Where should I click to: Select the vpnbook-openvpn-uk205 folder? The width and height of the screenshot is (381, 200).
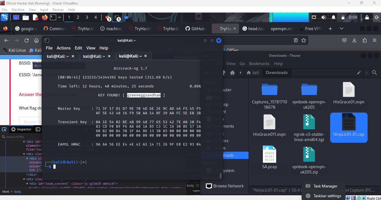pos(309,96)
